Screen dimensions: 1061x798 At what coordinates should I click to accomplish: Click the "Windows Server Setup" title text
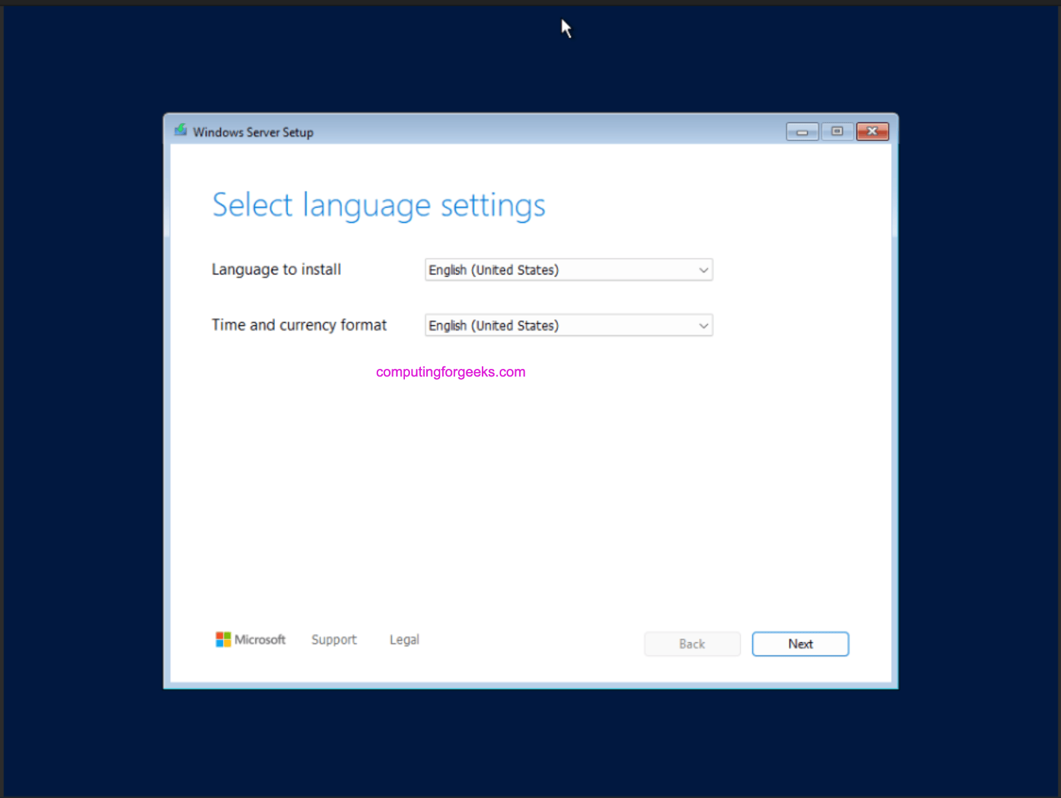click(x=253, y=133)
